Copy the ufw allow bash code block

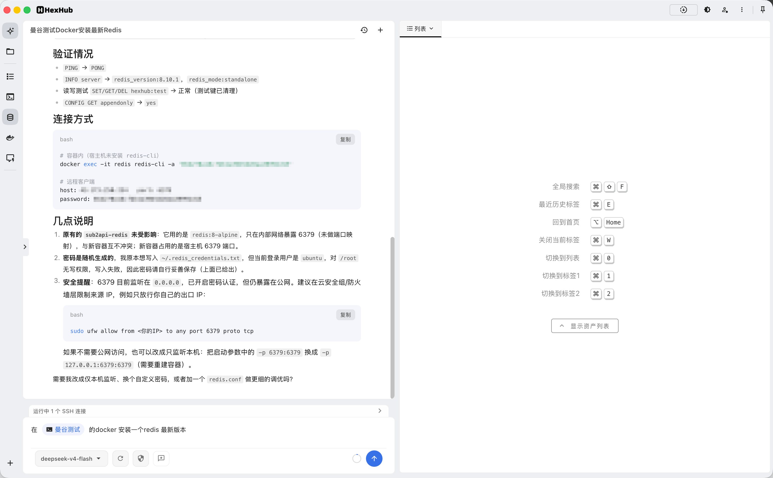345,315
